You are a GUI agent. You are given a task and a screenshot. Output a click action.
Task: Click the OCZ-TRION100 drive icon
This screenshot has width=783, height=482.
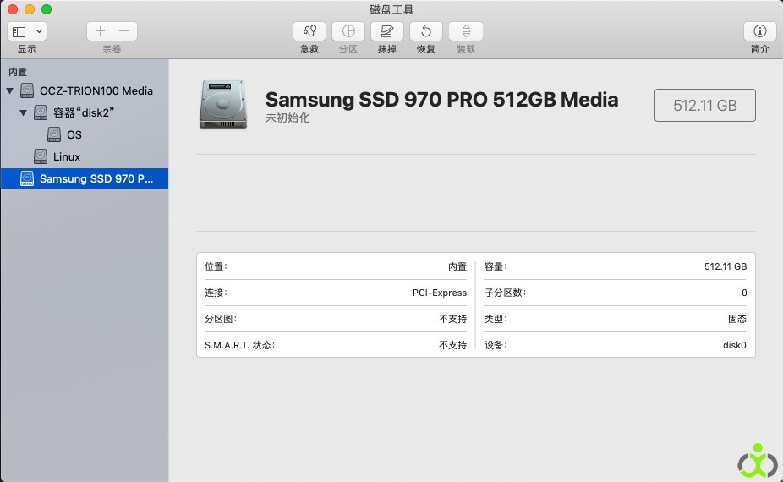pos(27,90)
